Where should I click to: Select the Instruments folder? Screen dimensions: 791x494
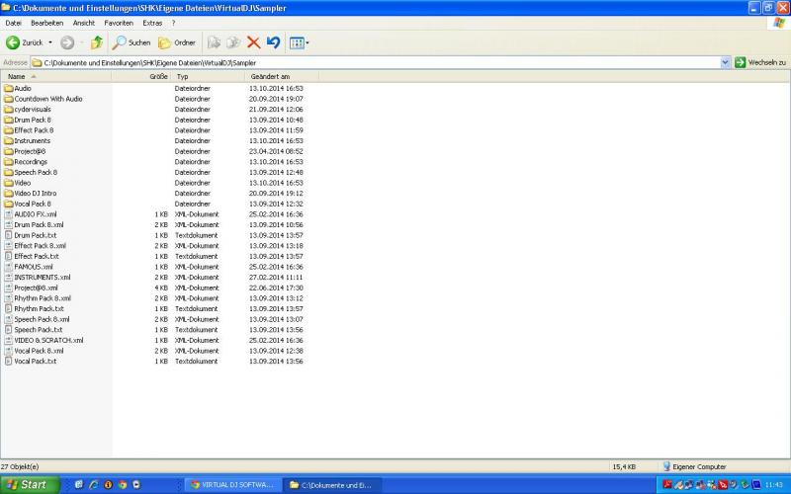click(28, 140)
